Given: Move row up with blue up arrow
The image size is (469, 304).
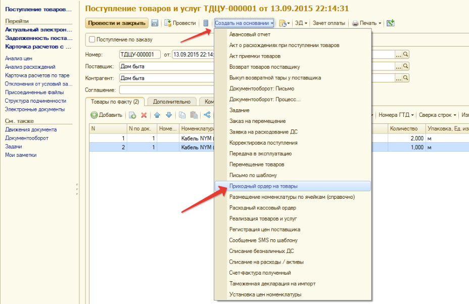Looking at the screenshot, I should 157,115.
